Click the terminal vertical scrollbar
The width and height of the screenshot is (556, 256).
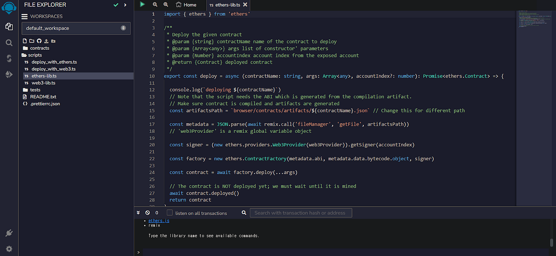point(551,242)
